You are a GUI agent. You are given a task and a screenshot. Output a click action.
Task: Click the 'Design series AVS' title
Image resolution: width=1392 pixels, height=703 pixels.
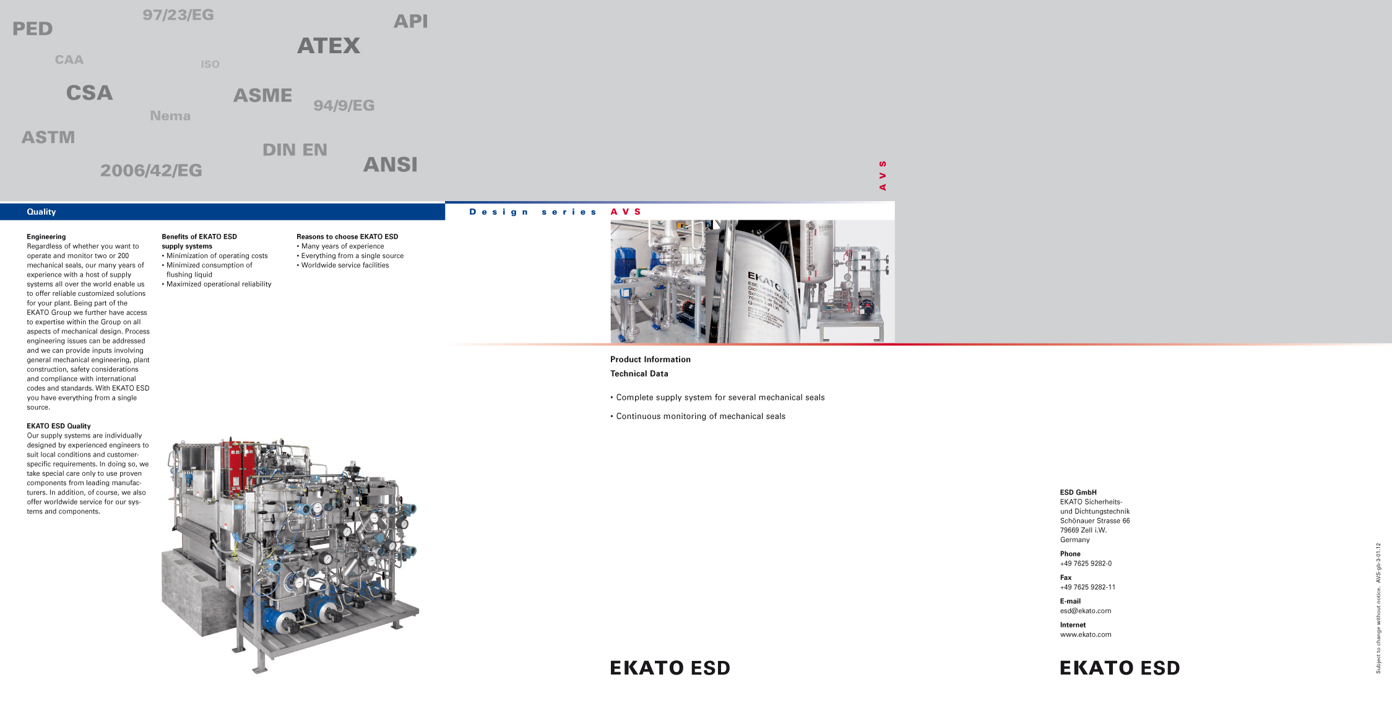(x=555, y=212)
